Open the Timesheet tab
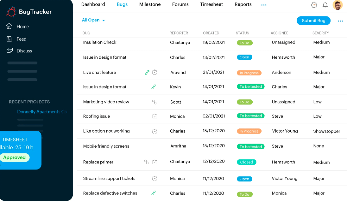The image size is (347, 202). tap(211, 4)
